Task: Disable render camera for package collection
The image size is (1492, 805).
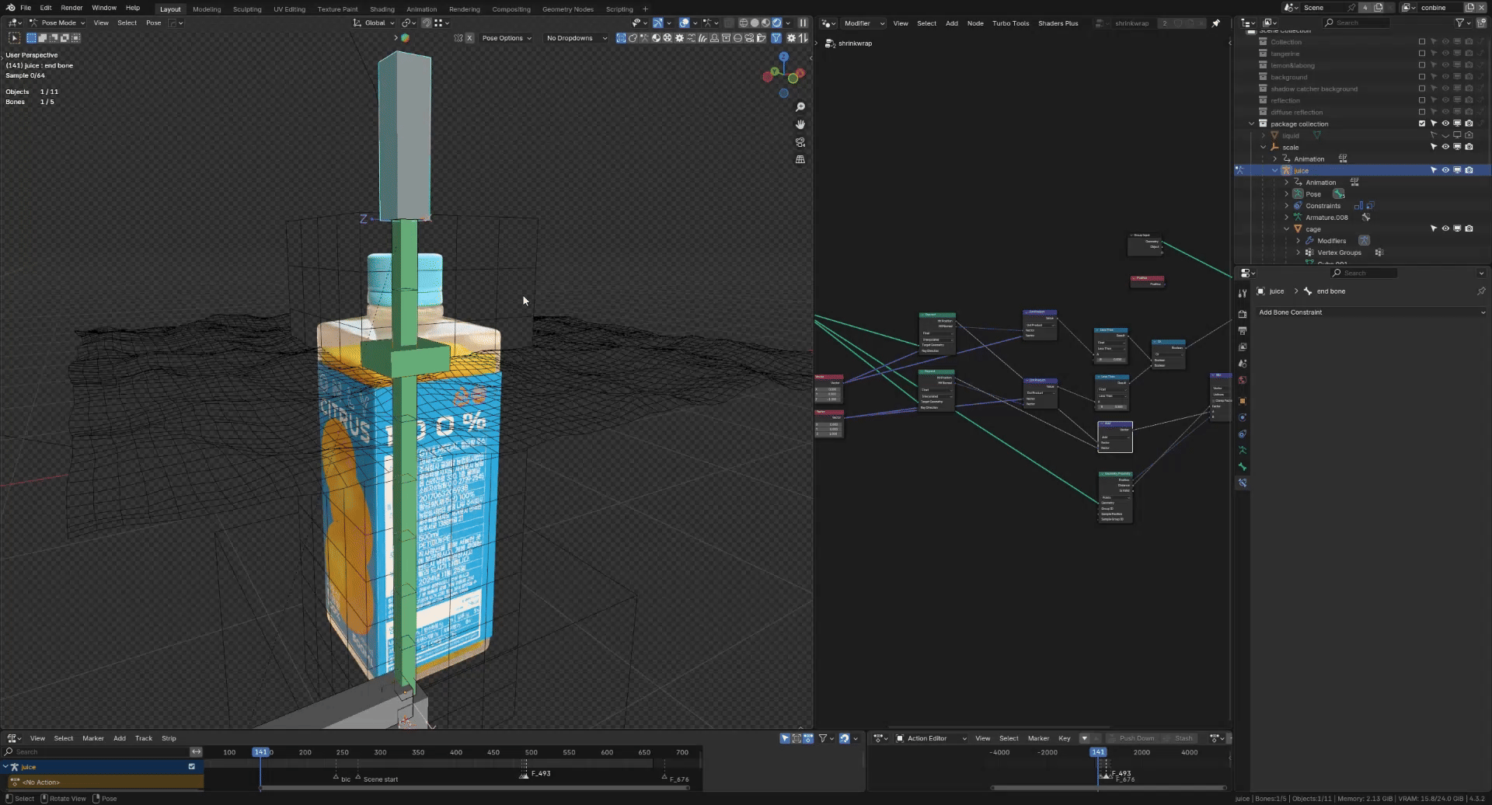Action: click(x=1469, y=124)
